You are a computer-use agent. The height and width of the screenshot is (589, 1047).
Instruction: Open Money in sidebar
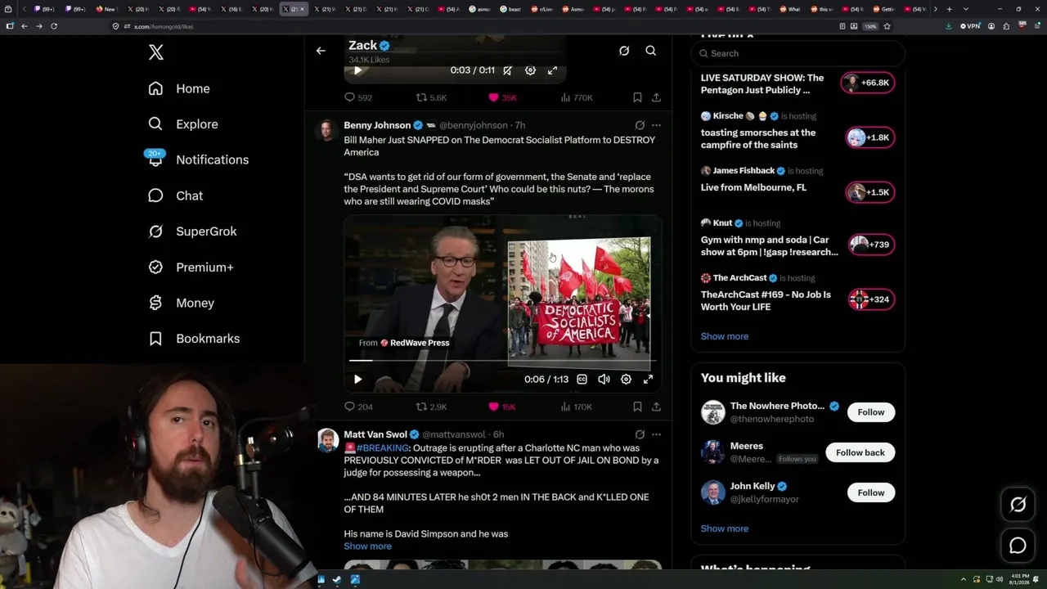coord(181,303)
